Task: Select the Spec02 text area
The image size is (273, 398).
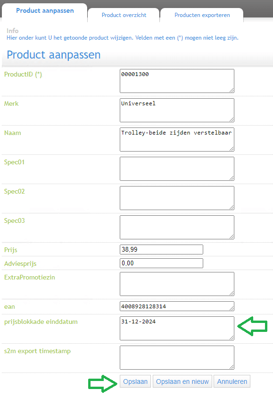Action: point(177,198)
